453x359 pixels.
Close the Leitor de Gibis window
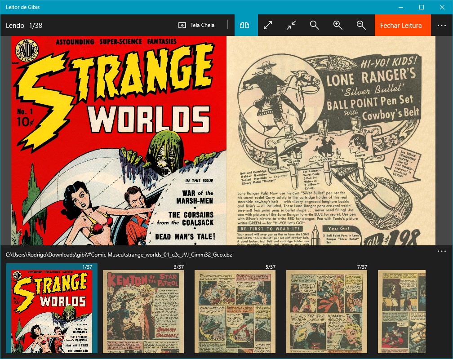442,7
